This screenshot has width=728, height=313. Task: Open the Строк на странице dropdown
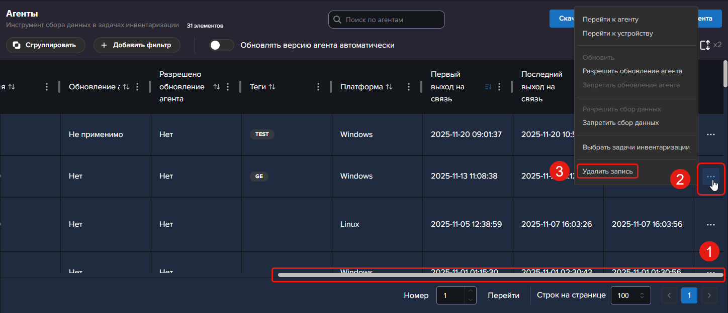630,295
